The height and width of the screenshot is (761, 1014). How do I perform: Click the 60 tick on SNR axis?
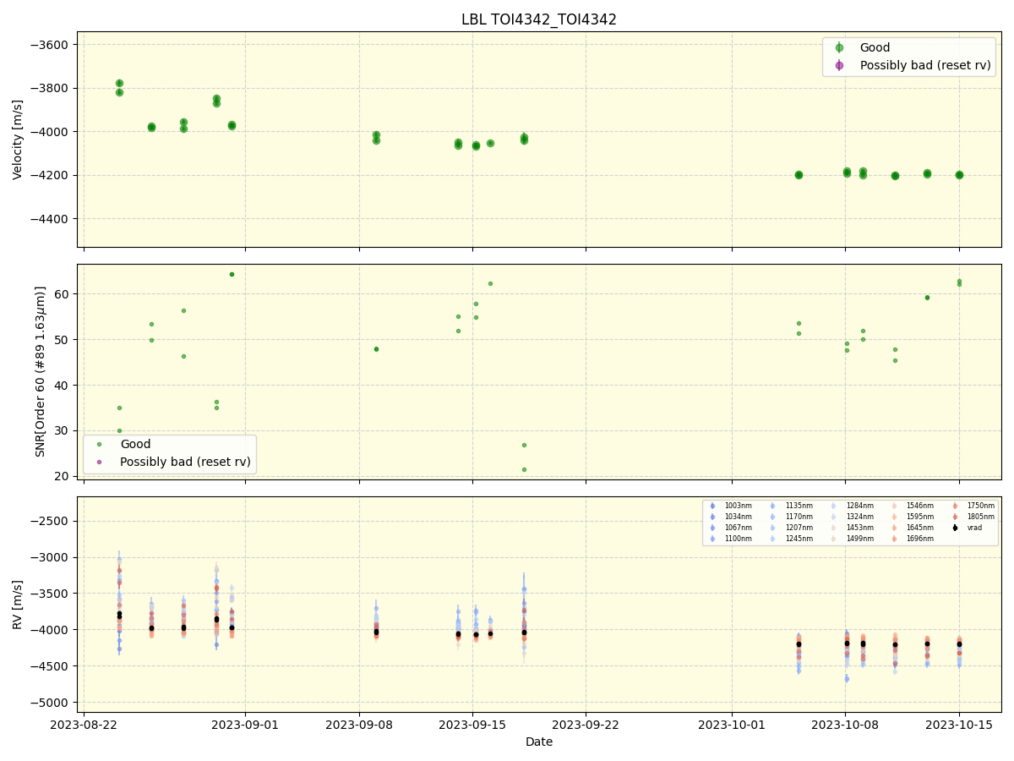[x=63, y=294]
